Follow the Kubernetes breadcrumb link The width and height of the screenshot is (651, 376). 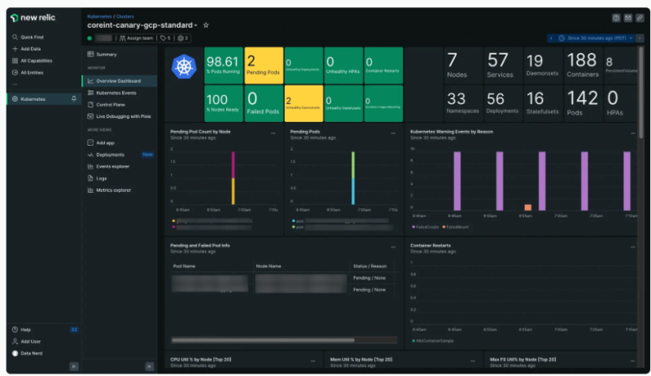[99, 16]
